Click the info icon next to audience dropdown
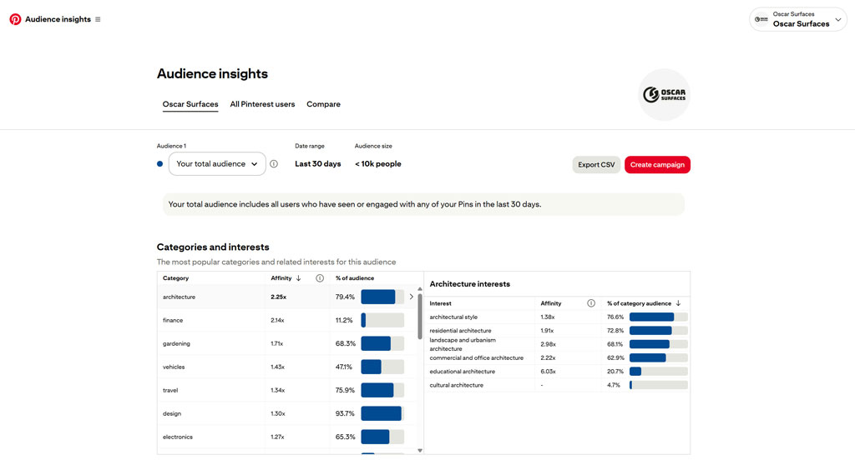 tap(274, 164)
